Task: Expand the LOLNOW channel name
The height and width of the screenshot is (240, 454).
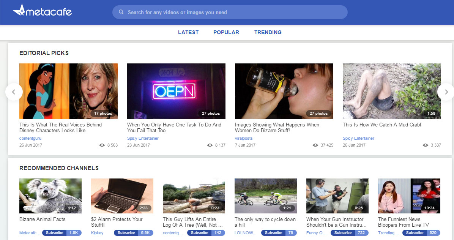Action: [x=245, y=233]
